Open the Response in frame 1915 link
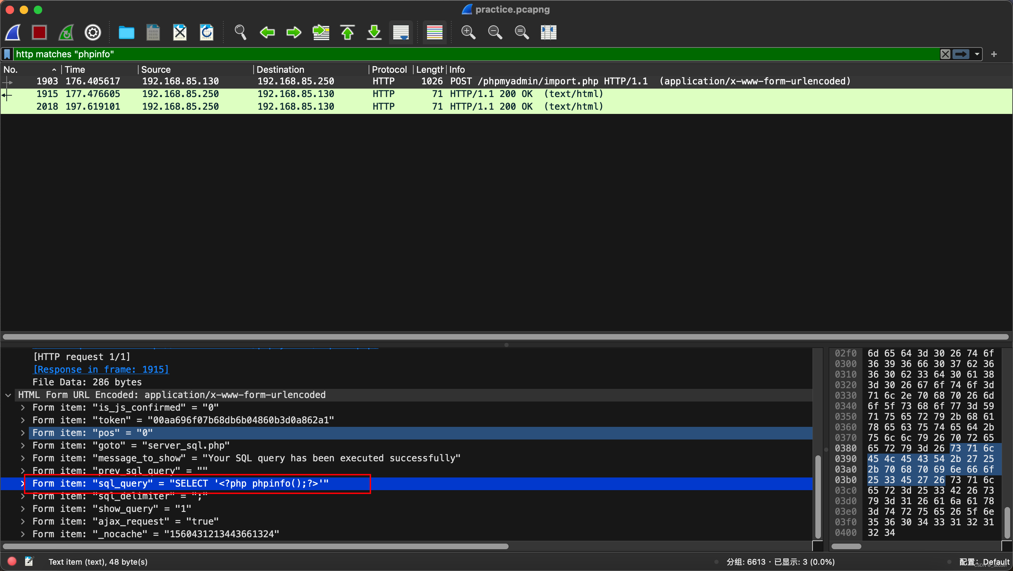1013x571 pixels. tap(101, 370)
